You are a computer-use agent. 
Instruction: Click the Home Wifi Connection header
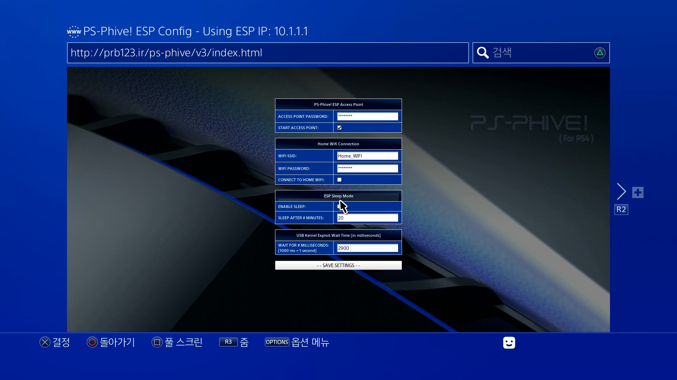tap(338, 144)
